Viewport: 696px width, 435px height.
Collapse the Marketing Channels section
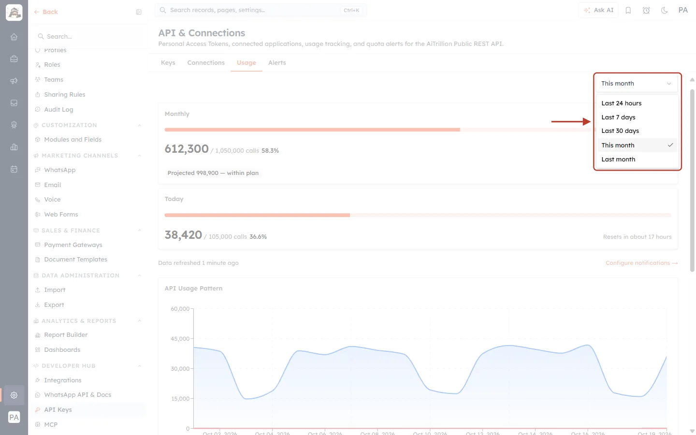(x=140, y=156)
